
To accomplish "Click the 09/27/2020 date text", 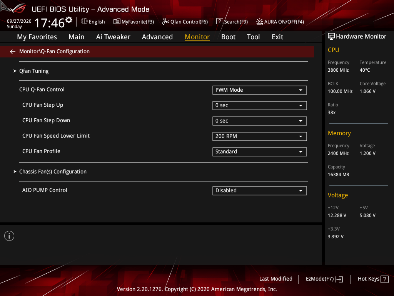I will [x=19, y=21].
